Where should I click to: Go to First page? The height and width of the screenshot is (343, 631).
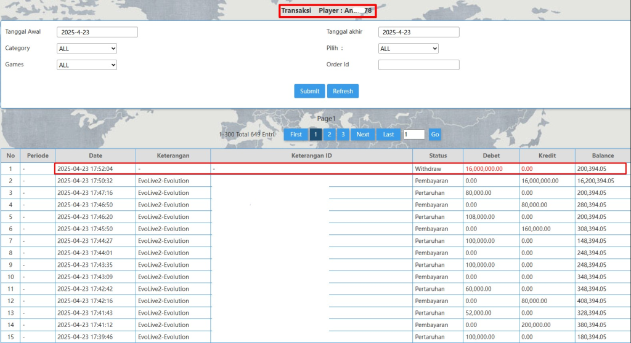click(296, 135)
